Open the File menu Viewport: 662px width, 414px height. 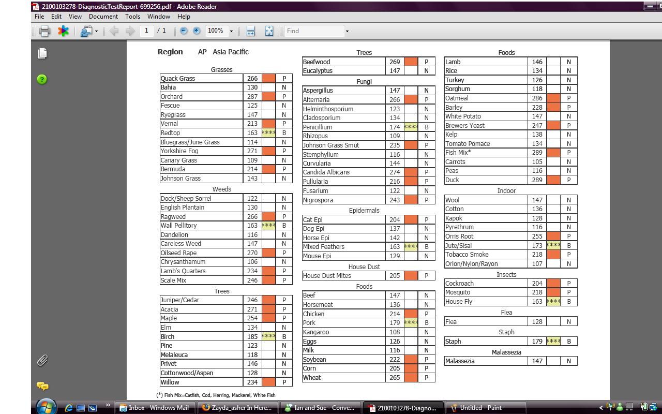(x=39, y=17)
